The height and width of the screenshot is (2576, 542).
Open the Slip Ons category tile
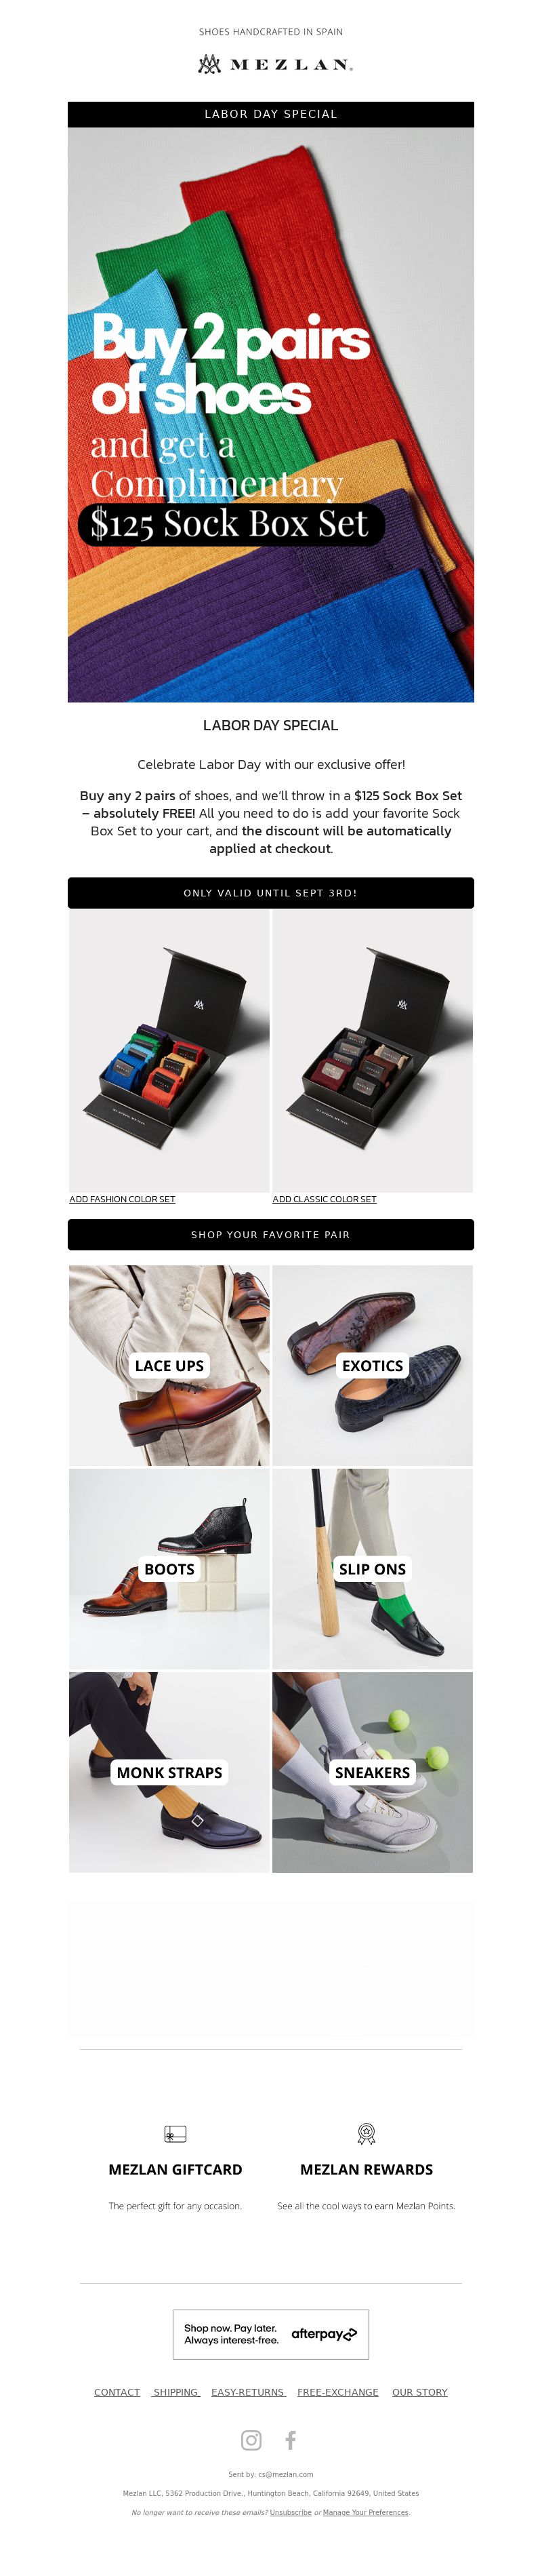point(373,1569)
